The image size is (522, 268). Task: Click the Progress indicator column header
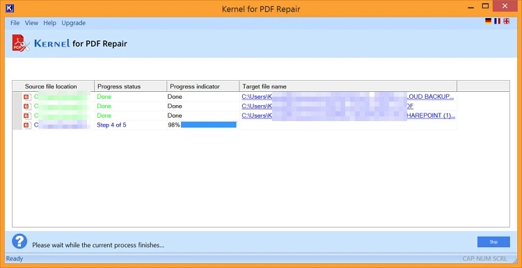click(x=203, y=86)
